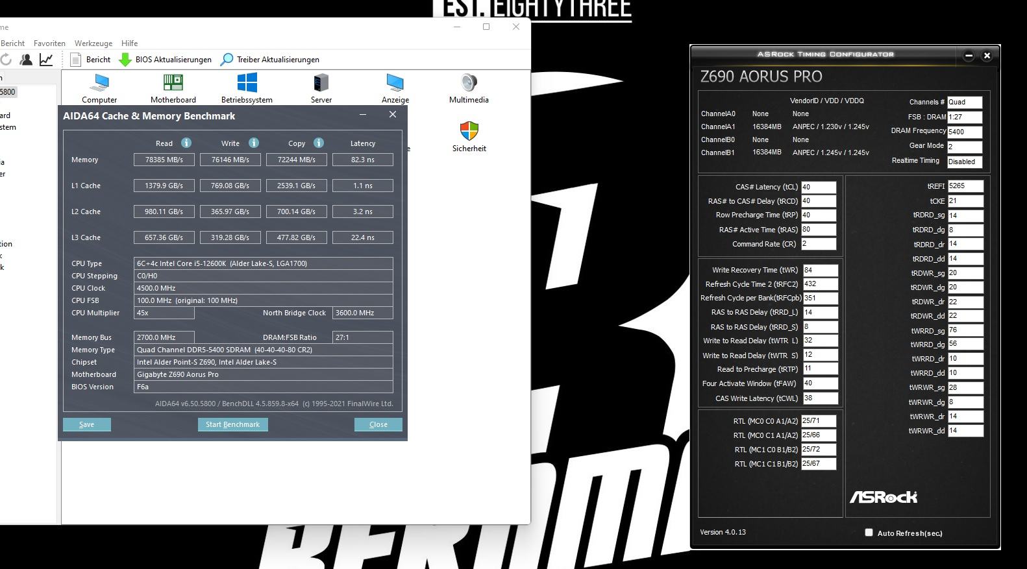Open the Bericht menu in menu bar

[x=12, y=43]
